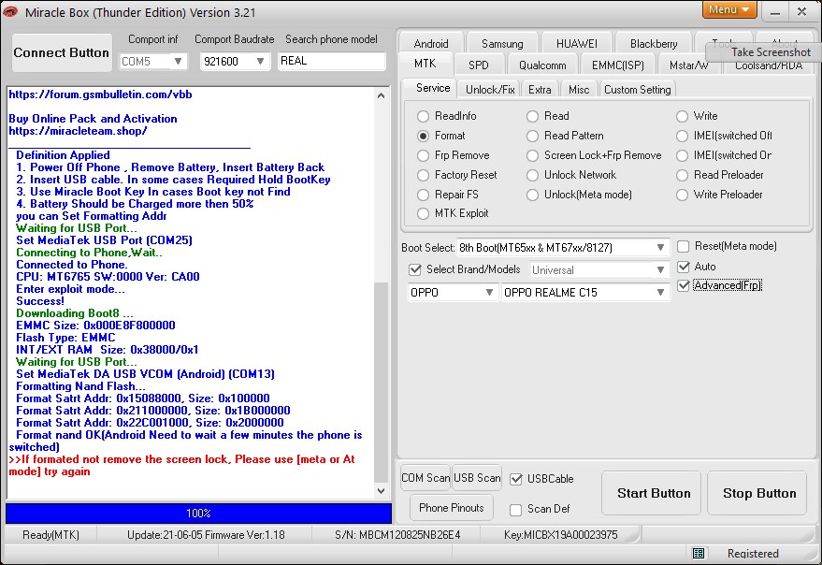Switch to the MTK tab
Screen dimensions: 822x565
(x=425, y=64)
